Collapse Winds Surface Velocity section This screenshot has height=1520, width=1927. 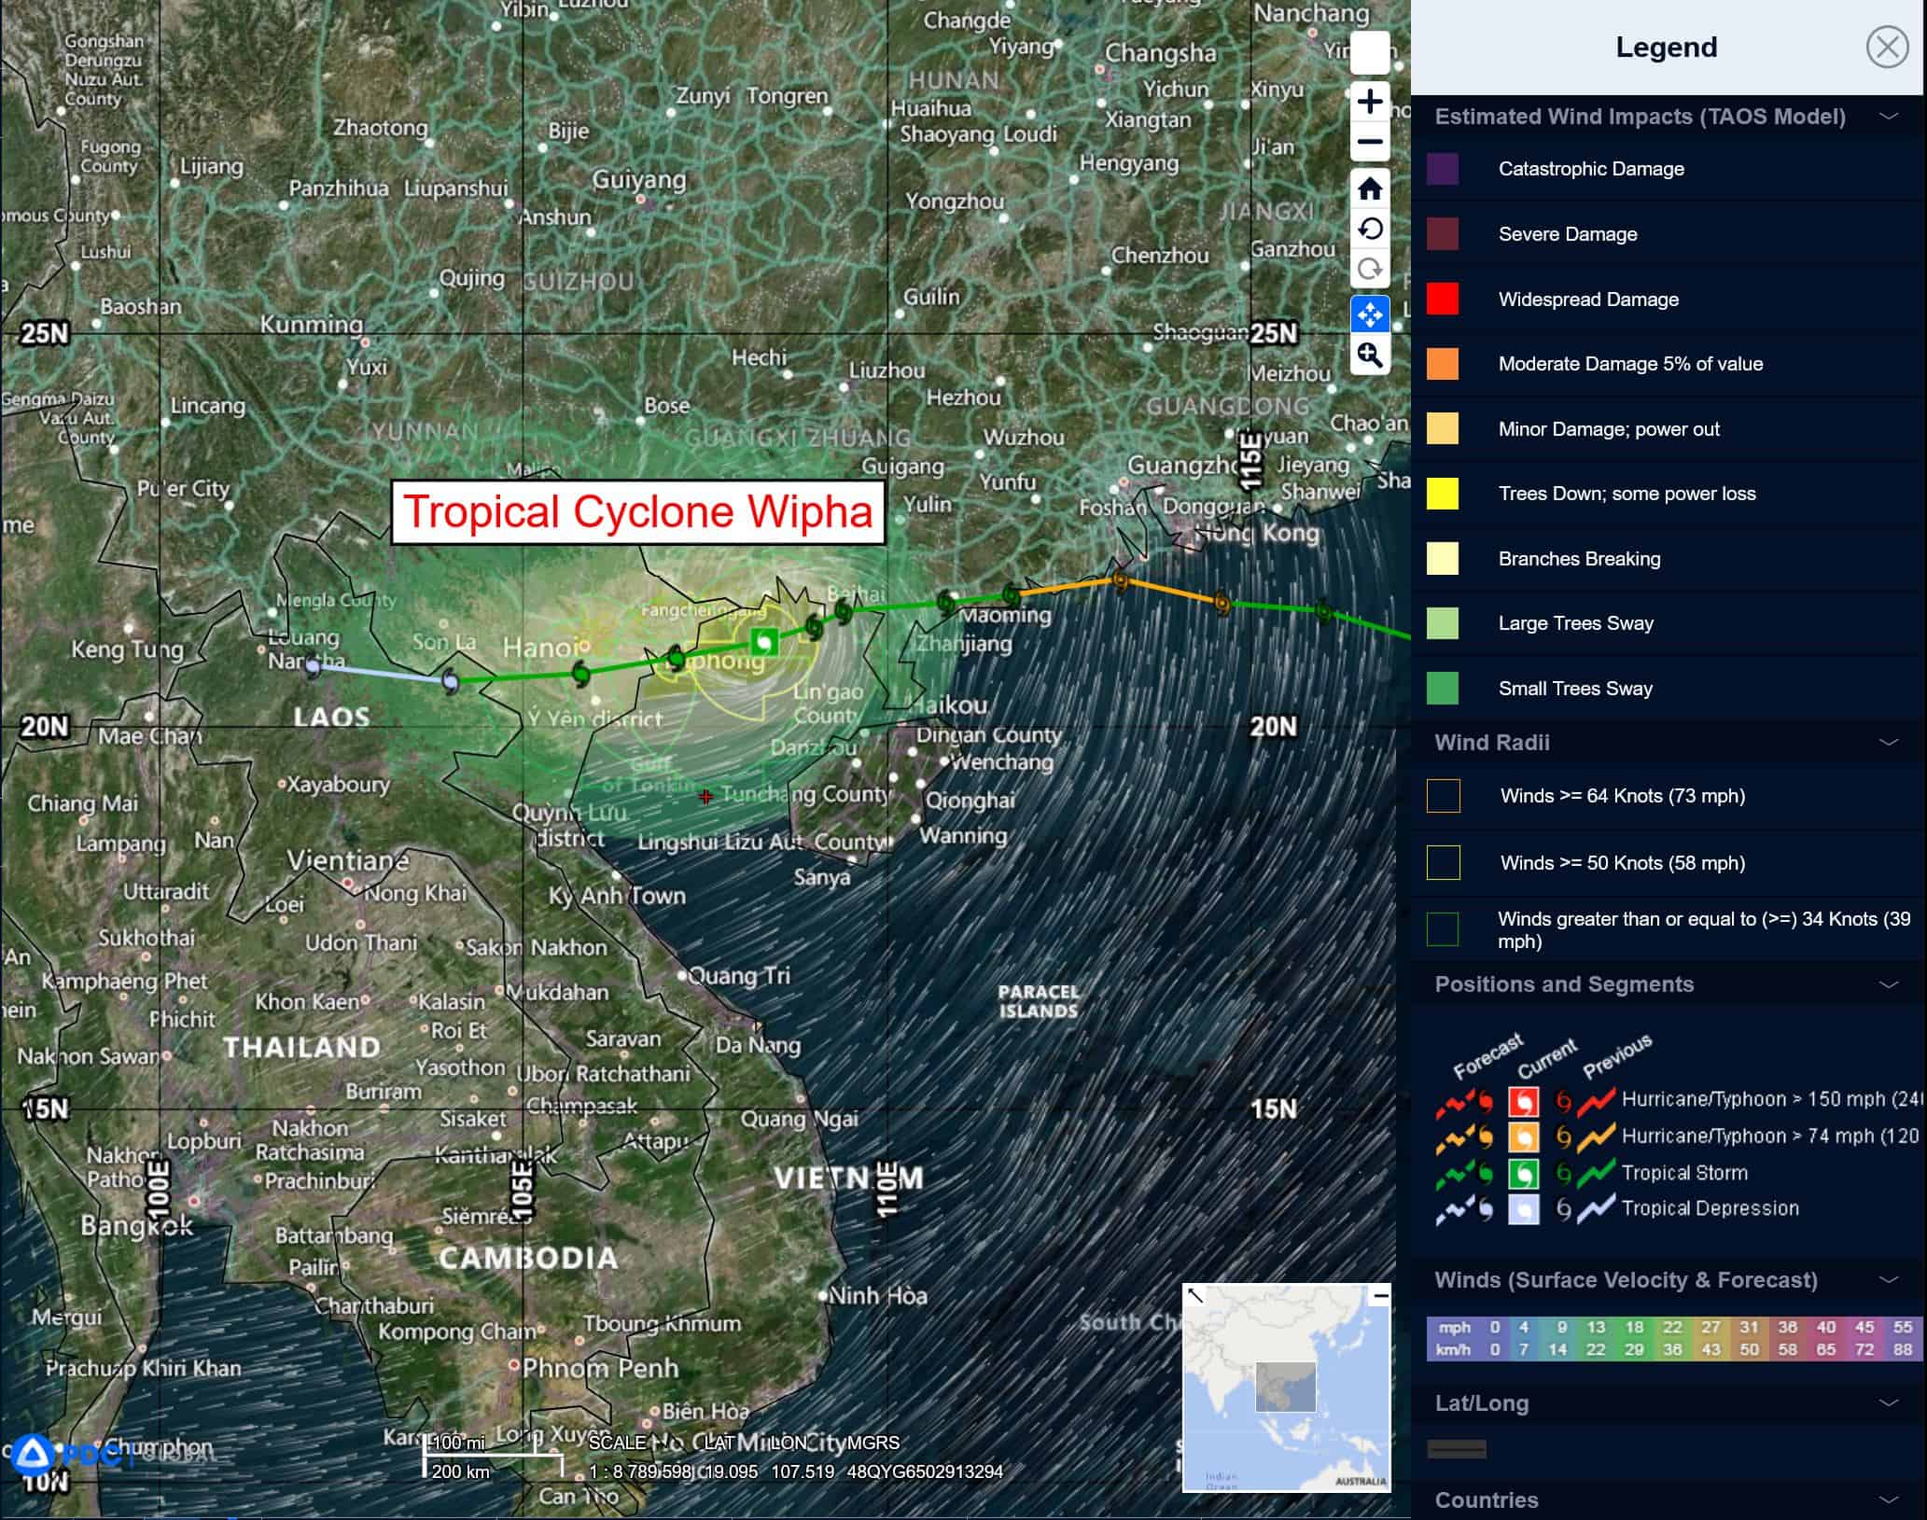[x=1888, y=1279]
